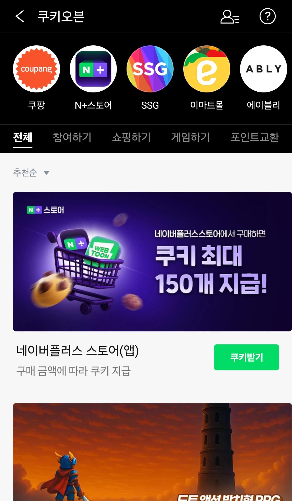
Task: Click the green 쿠키받기 button
Action: click(x=247, y=357)
